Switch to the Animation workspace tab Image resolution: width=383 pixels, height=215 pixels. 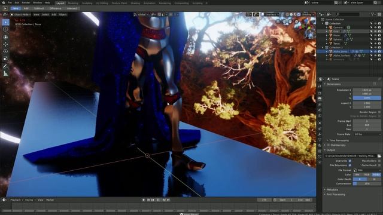(149, 4)
